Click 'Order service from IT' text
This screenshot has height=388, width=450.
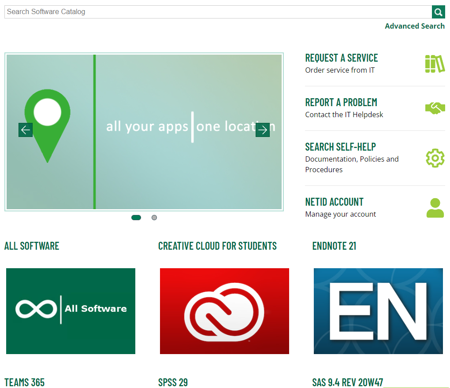click(340, 70)
